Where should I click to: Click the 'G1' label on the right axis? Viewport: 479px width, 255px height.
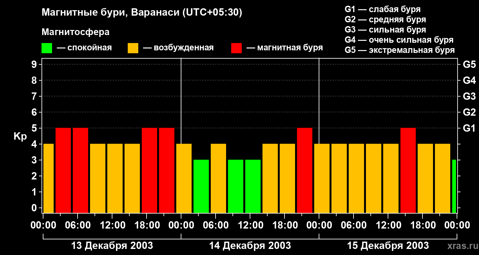tap(469, 128)
